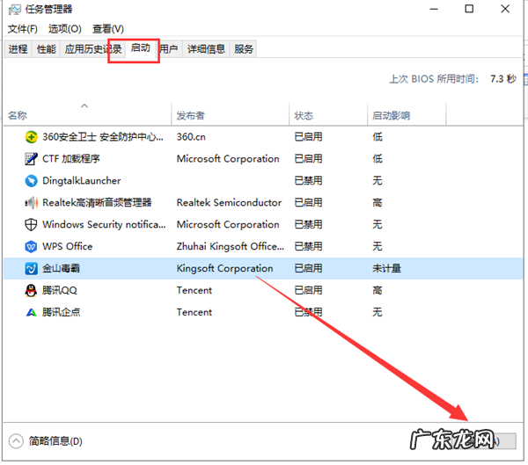Select the Realtek高清晰音频管理器 entry
528x465 pixels.
point(97,202)
